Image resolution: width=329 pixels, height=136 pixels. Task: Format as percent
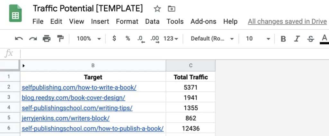coord(128,38)
